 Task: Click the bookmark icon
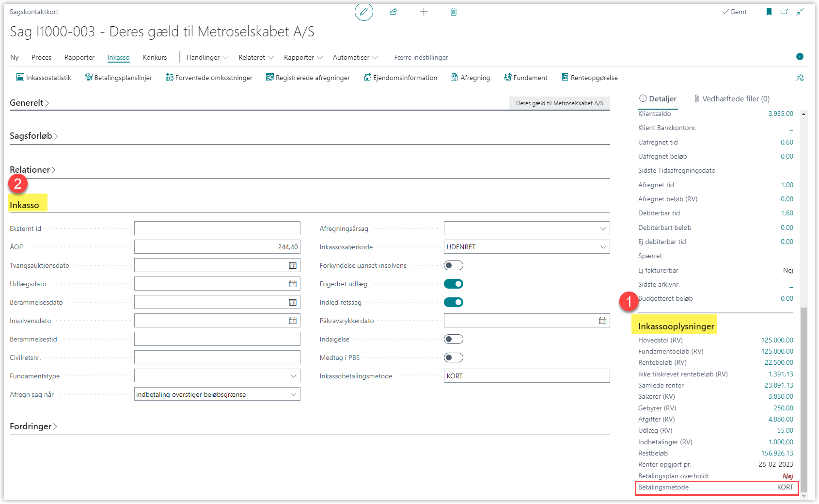(x=769, y=12)
